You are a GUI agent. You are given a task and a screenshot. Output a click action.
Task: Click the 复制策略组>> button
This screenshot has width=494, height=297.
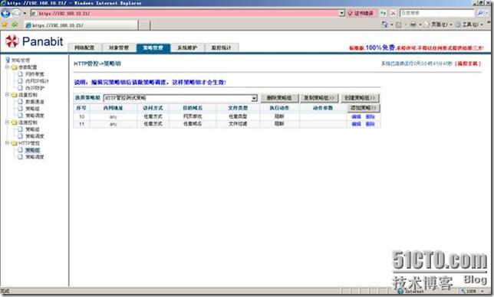(x=319, y=98)
